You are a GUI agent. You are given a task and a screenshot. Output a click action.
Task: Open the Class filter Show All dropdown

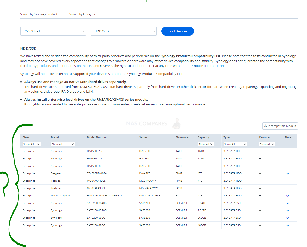coord(32,144)
